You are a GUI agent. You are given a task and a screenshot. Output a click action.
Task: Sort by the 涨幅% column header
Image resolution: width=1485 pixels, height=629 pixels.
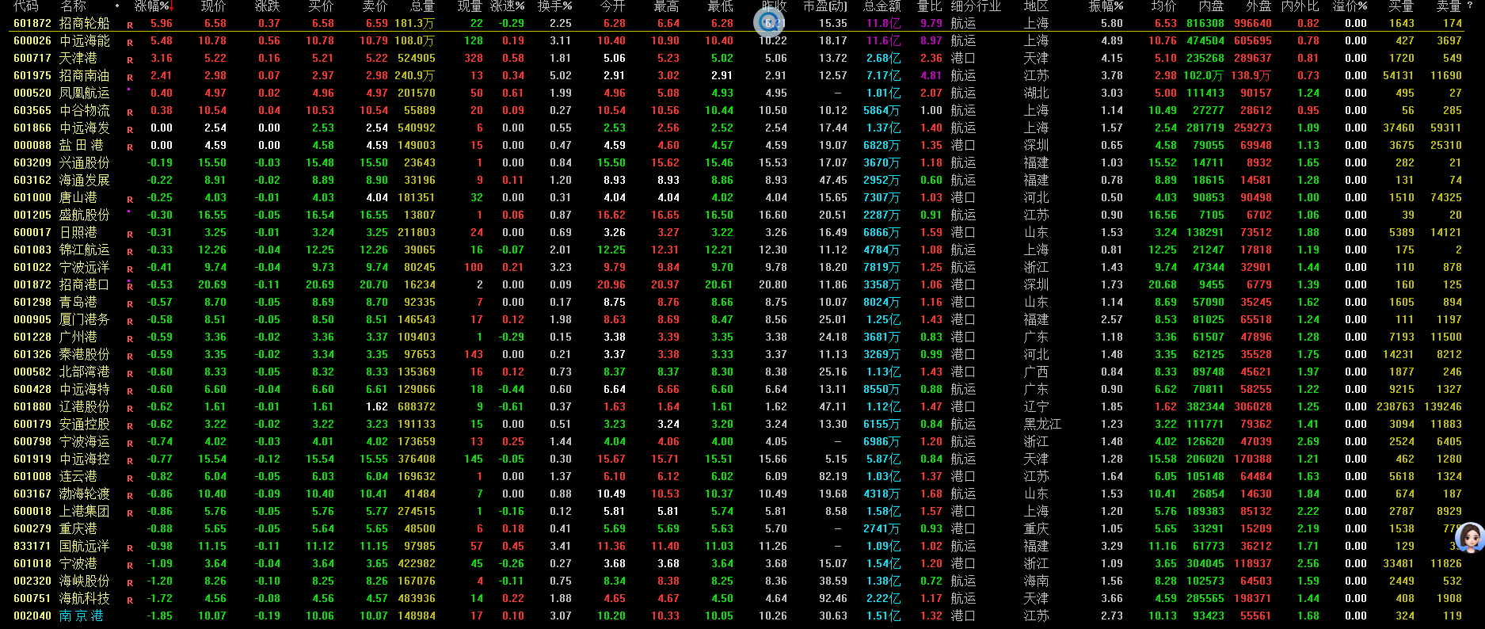[x=152, y=6]
